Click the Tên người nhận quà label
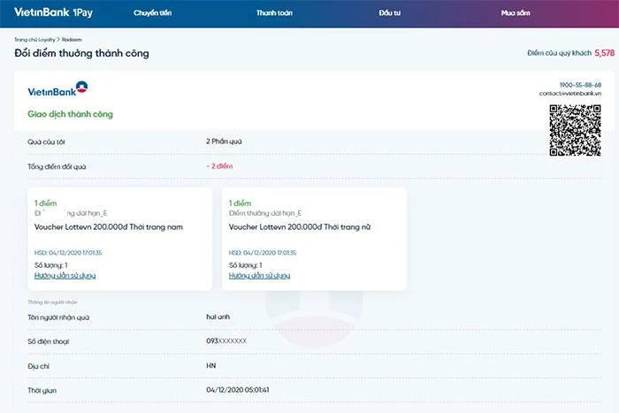This screenshot has height=413, width=619. pos(58,317)
